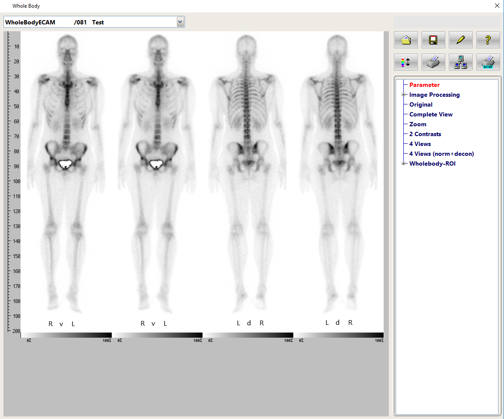Viewport: 504px width, 419px height.
Task: Click the open folder icon button
Action: pyautogui.click(x=406, y=40)
